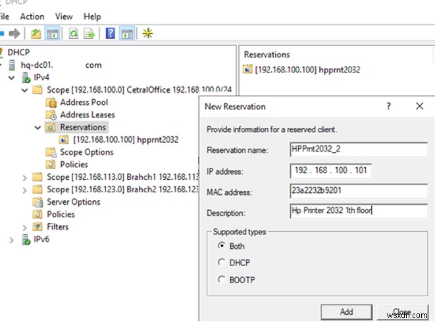Toggle the Show/Hide Console Tree icon
The width and height of the screenshot is (435, 322).
(x=53, y=33)
